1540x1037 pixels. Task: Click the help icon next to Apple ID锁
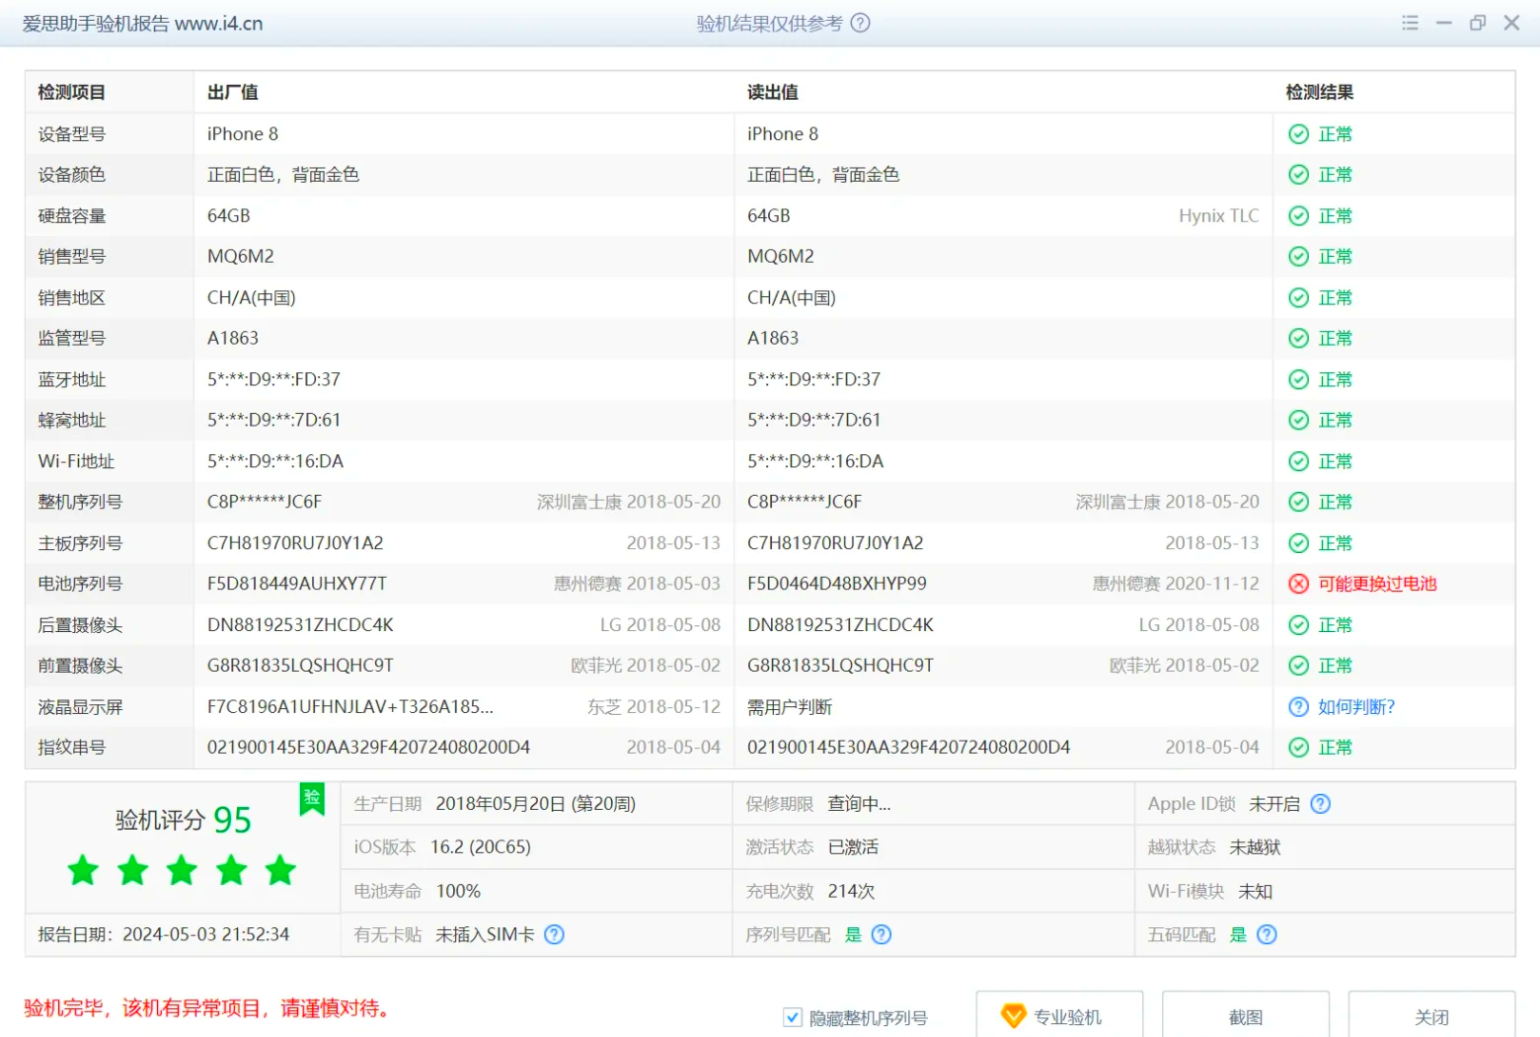click(x=1321, y=804)
